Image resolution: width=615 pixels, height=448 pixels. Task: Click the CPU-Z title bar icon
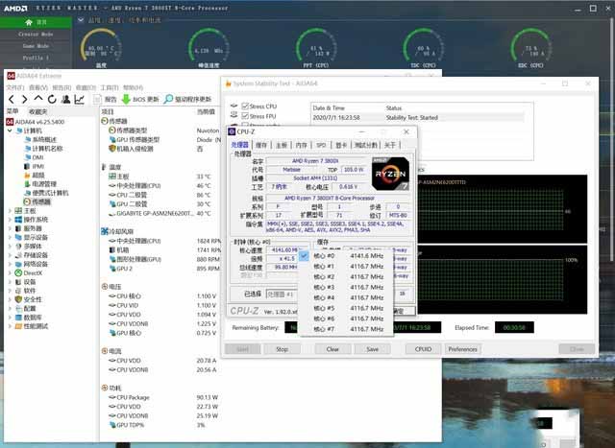coord(232,131)
